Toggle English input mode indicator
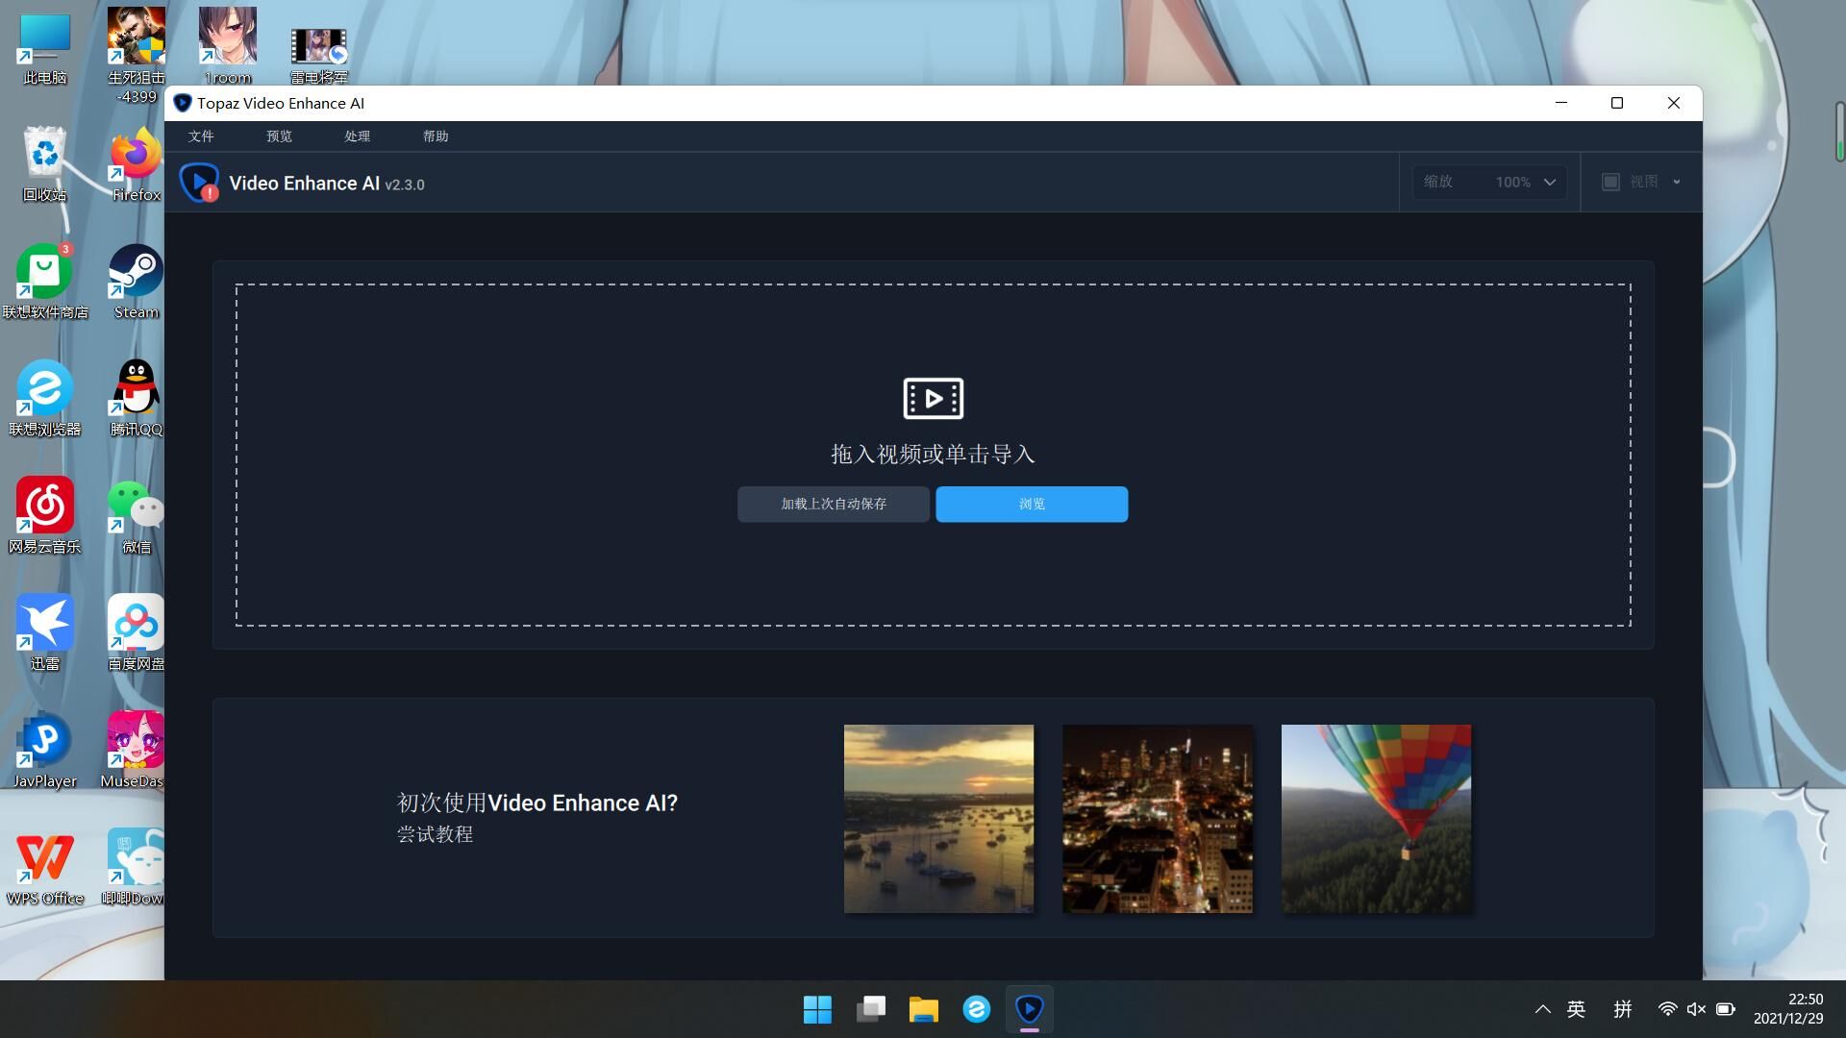The width and height of the screenshot is (1846, 1038). click(x=1576, y=1008)
